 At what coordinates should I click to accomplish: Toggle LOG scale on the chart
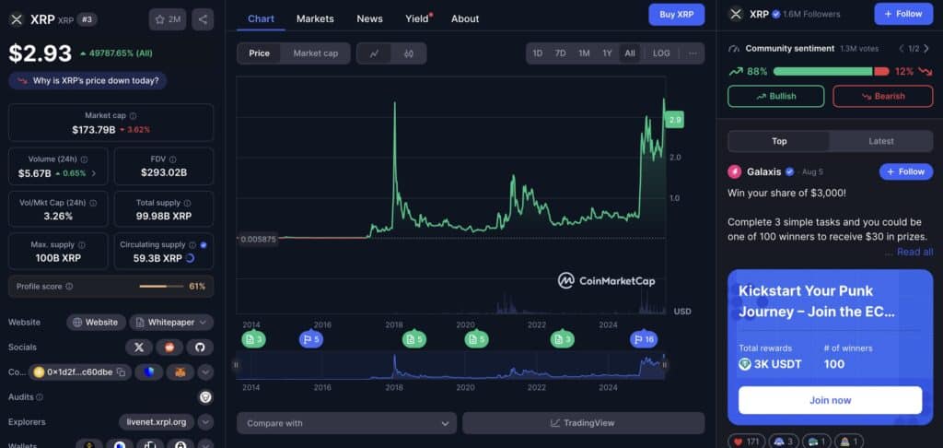pyautogui.click(x=661, y=53)
